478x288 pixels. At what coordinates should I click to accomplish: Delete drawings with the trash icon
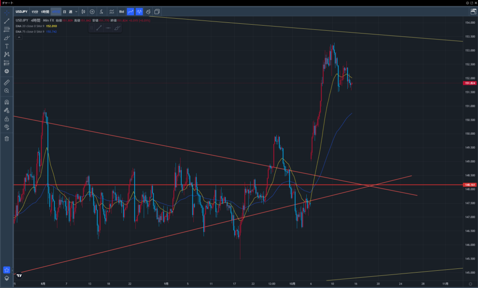[x=7, y=138]
